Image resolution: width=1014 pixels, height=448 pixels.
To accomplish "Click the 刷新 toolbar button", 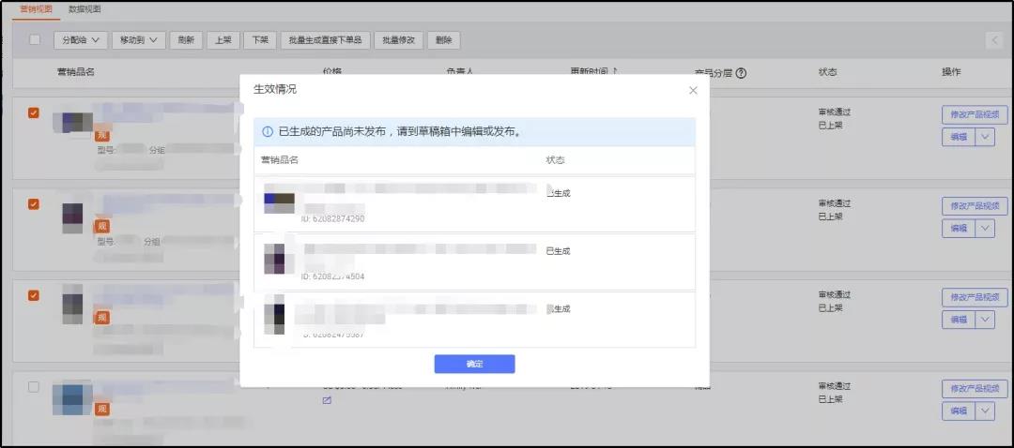I will pos(186,40).
